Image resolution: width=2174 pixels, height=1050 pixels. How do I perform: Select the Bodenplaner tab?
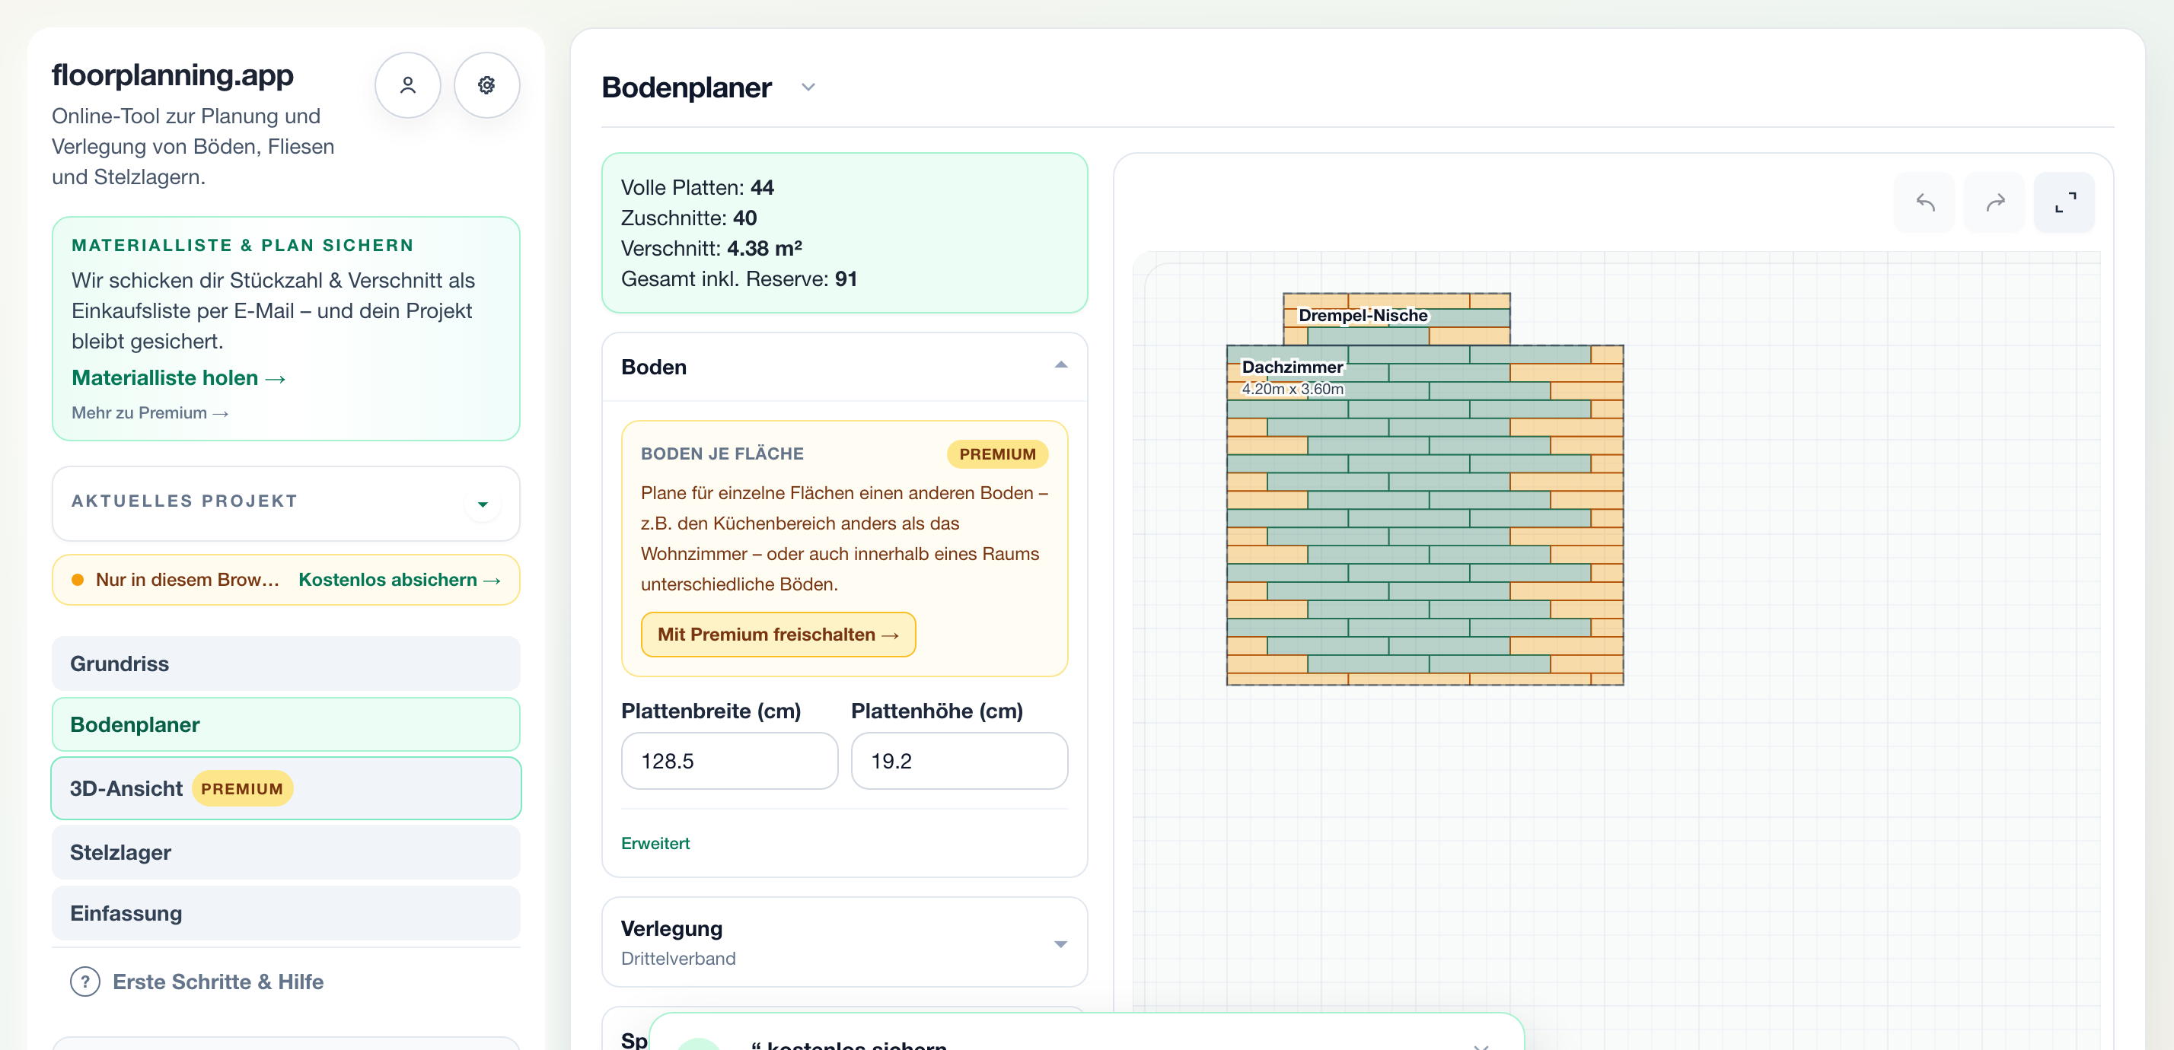pos(286,724)
